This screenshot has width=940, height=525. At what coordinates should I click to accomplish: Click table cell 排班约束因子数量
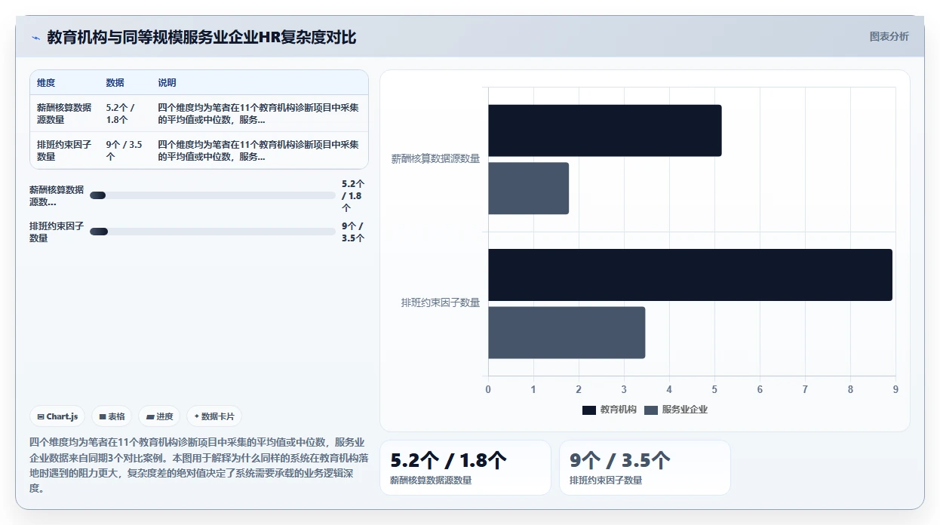(64, 150)
